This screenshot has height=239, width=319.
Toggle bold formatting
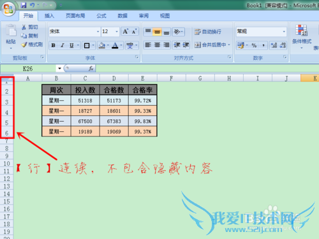tap(54, 45)
